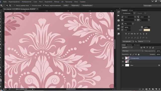Open the font family dropdown Ceremonious
The image size is (161, 91).
click(x=134, y=13)
